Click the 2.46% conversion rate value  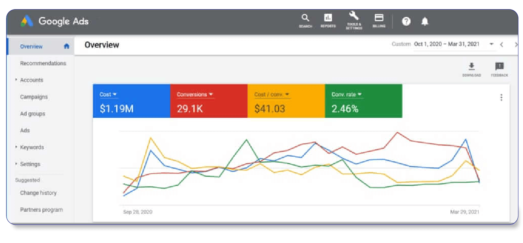pyautogui.click(x=345, y=109)
